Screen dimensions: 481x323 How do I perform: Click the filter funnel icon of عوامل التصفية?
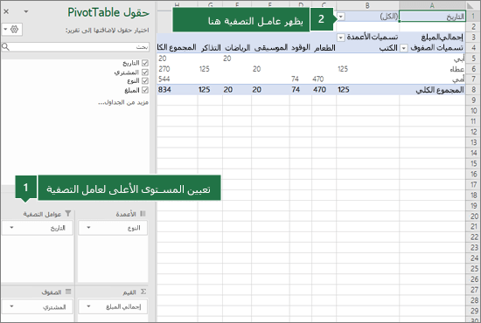point(68,213)
